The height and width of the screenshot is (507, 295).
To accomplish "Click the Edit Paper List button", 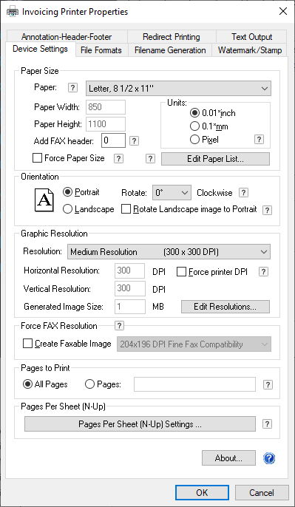I will [215, 159].
